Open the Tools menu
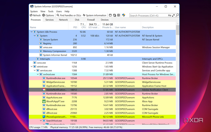Image resolution: width=211 pixels, height=132 pixels. click(51, 11)
